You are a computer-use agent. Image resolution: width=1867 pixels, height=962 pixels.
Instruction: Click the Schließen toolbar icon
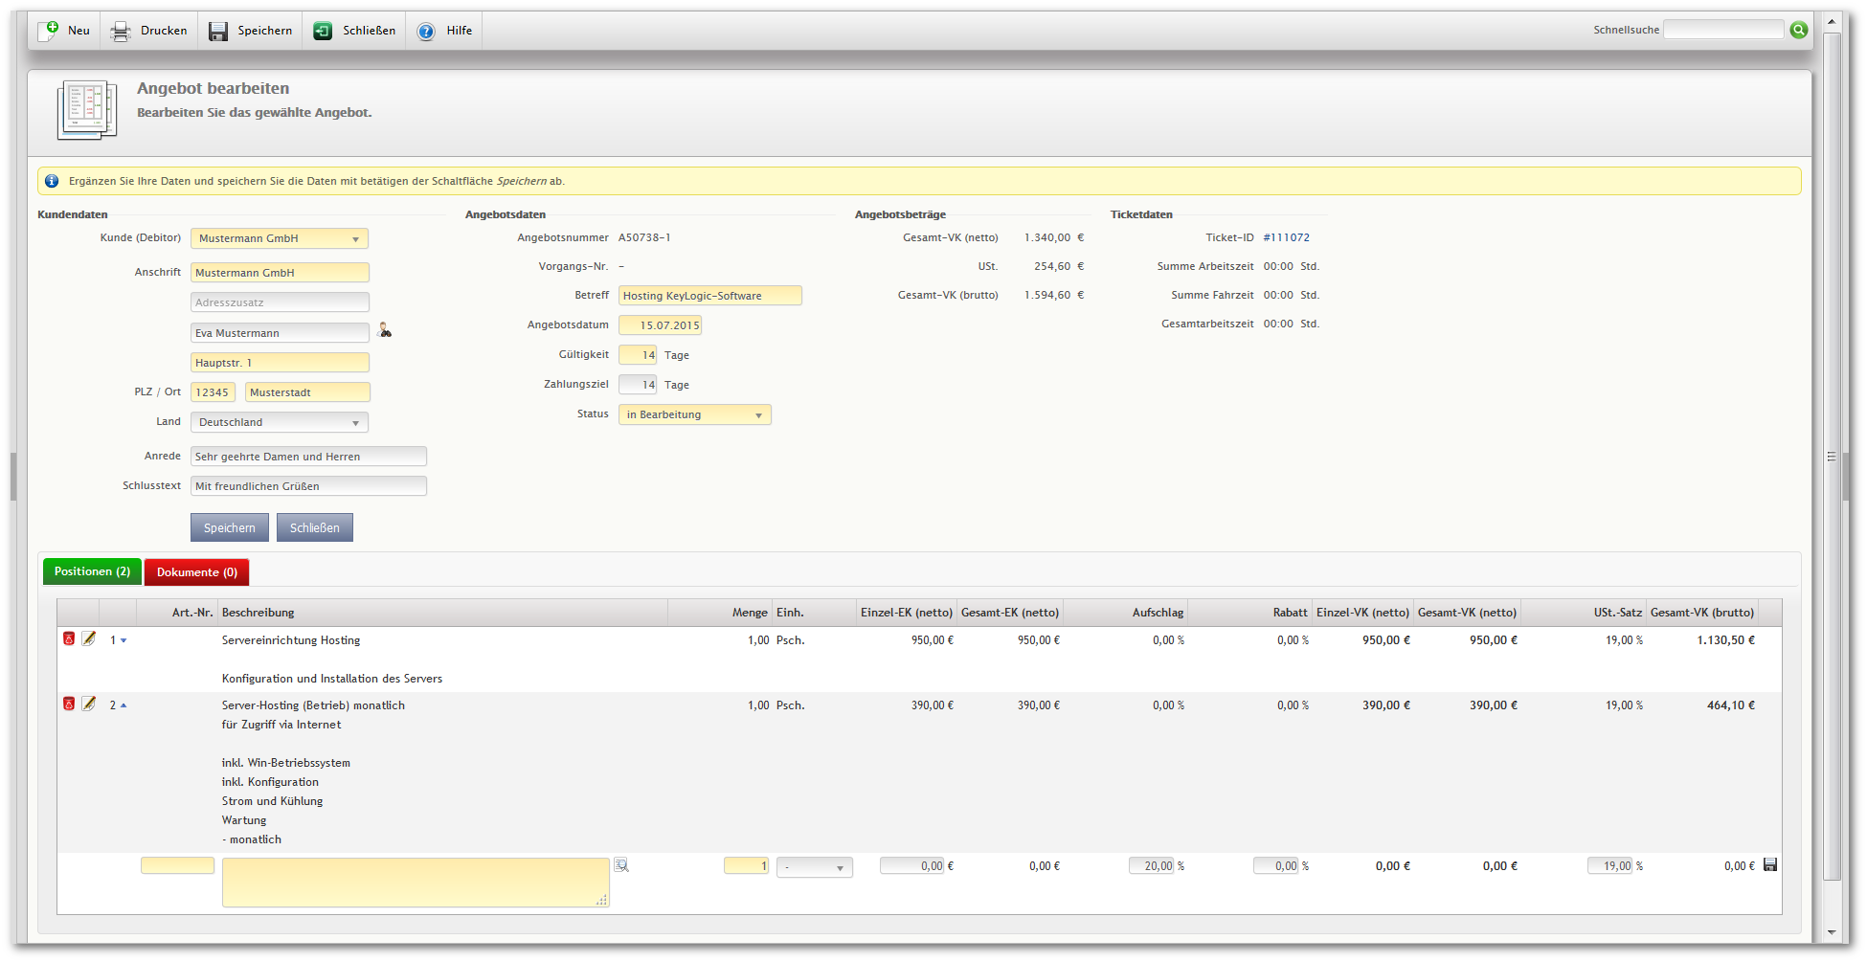click(x=323, y=32)
